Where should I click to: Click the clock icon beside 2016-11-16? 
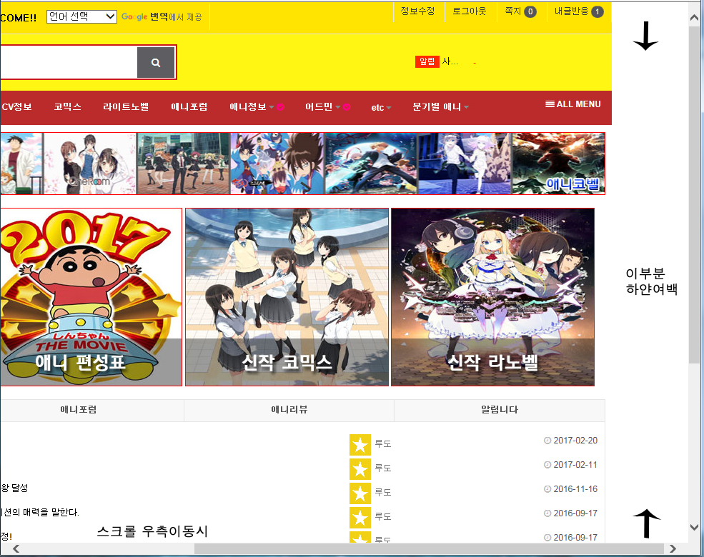547,489
